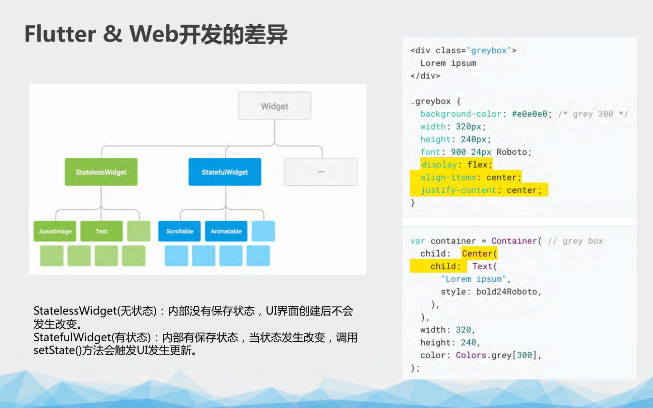Click the 'background-color: #e0e0e0' line

[x=486, y=114]
